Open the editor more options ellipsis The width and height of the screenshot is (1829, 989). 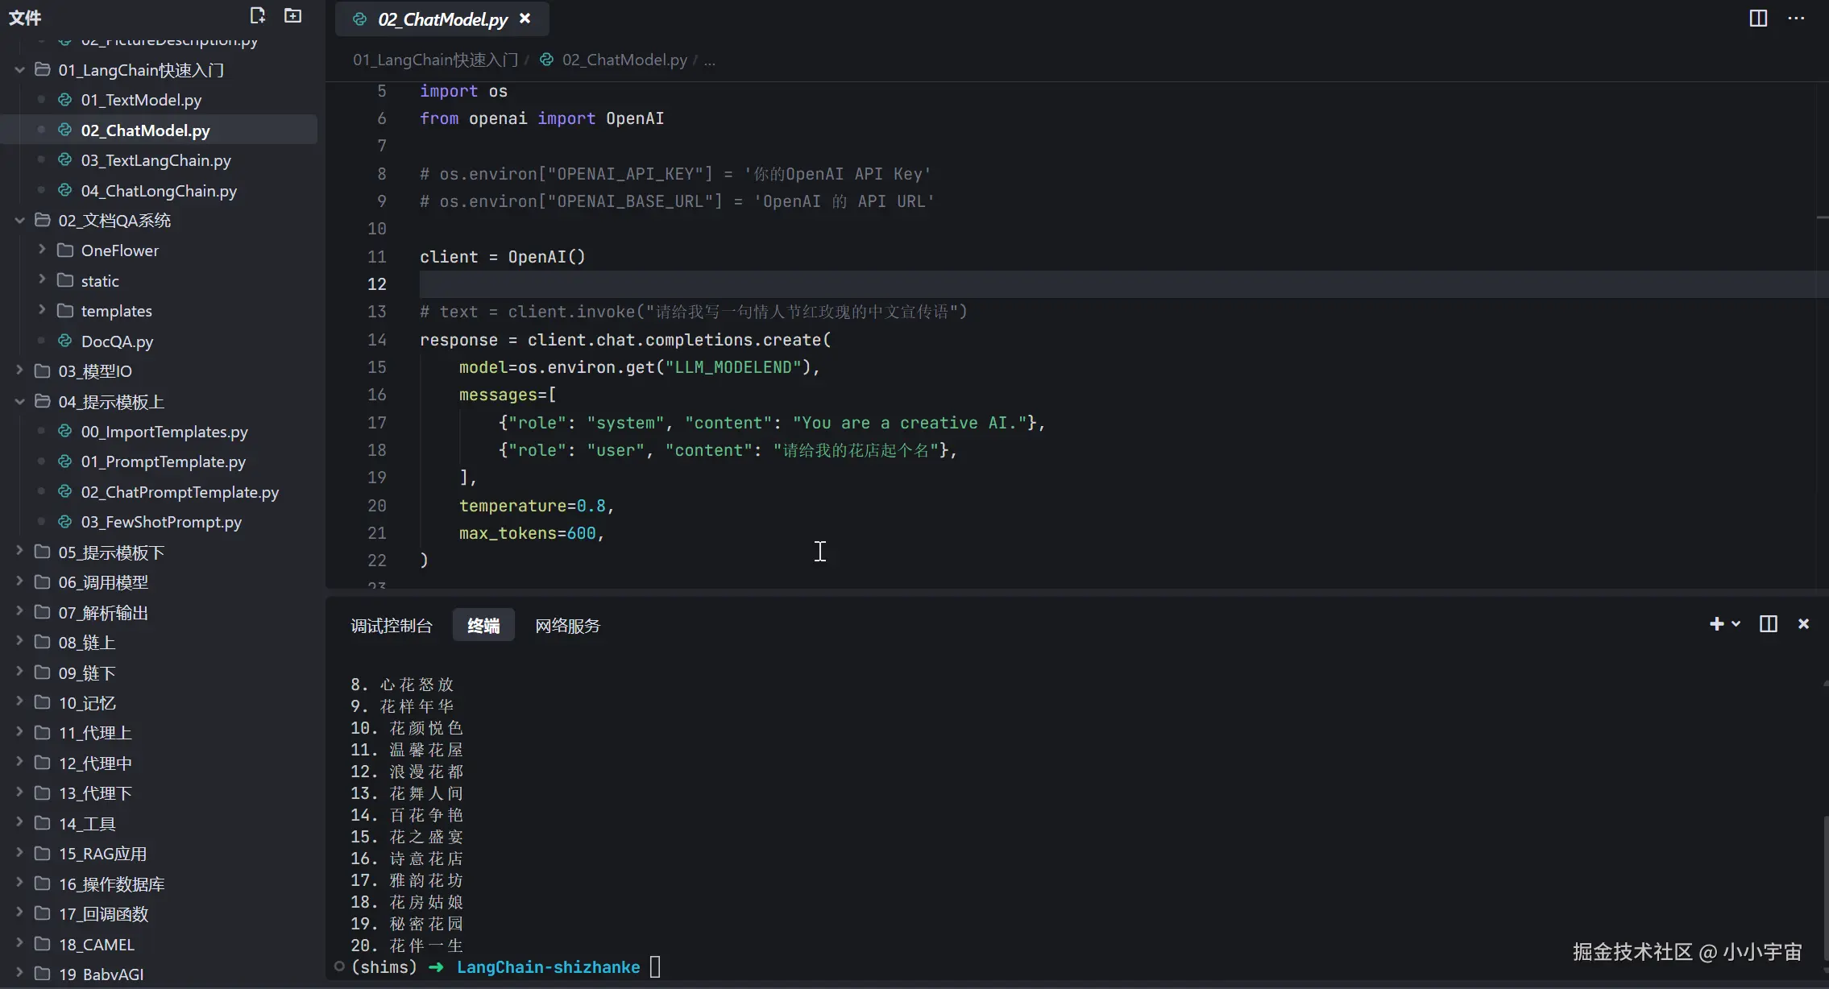tap(1796, 19)
